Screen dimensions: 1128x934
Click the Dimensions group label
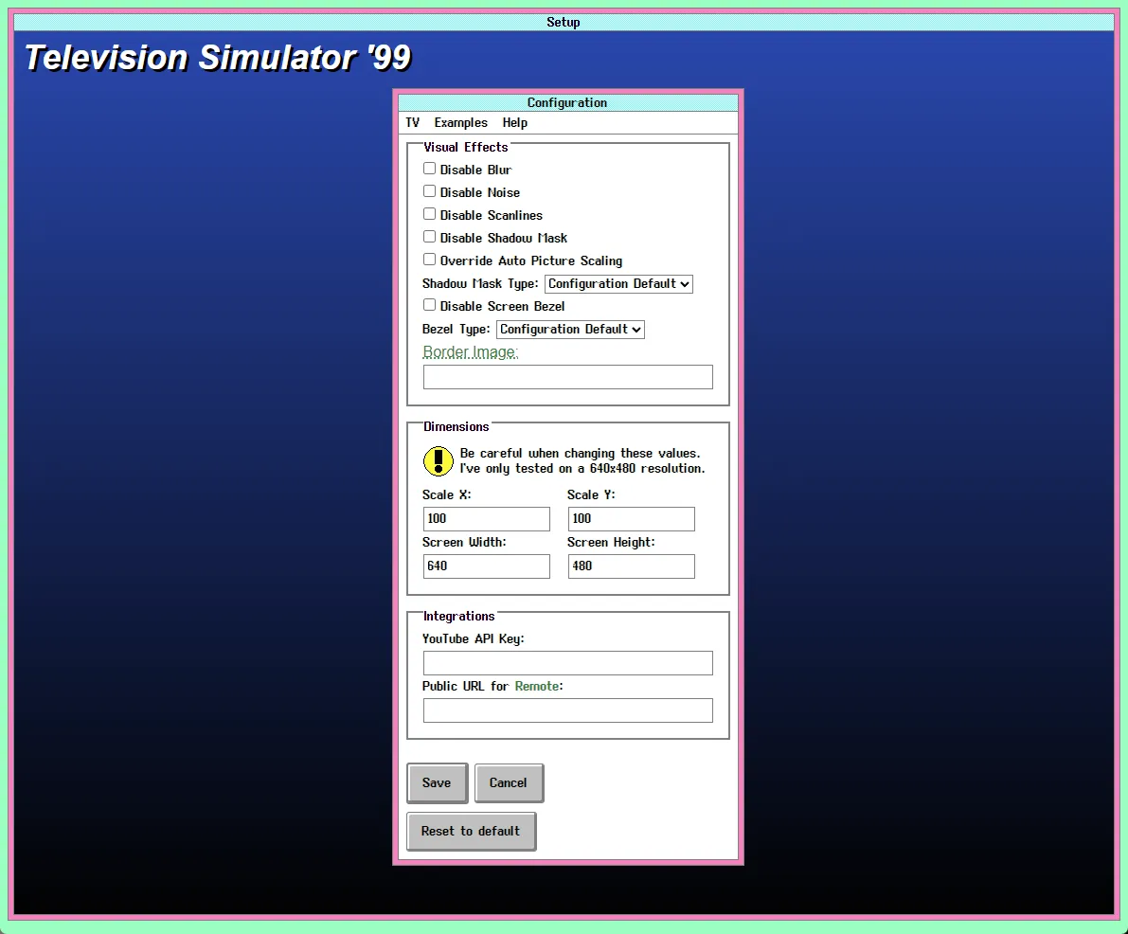click(457, 426)
